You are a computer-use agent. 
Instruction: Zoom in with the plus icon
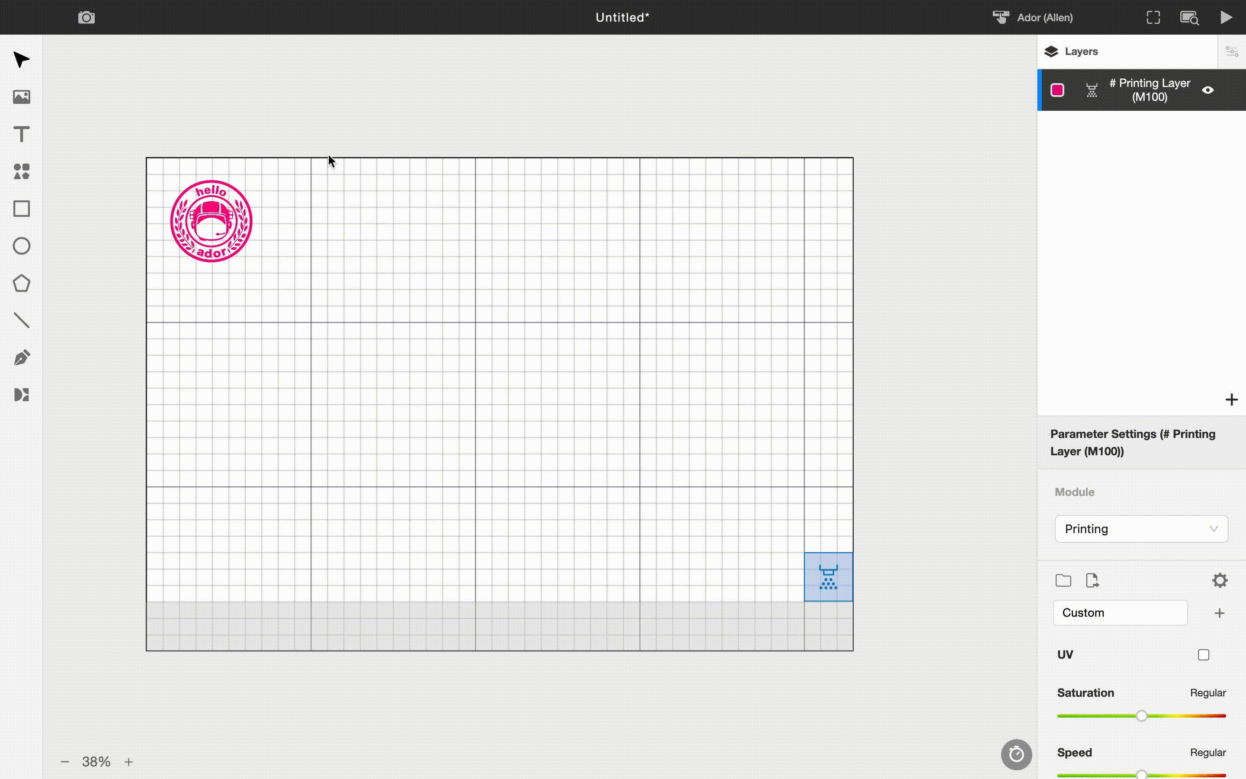pyautogui.click(x=129, y=762)
